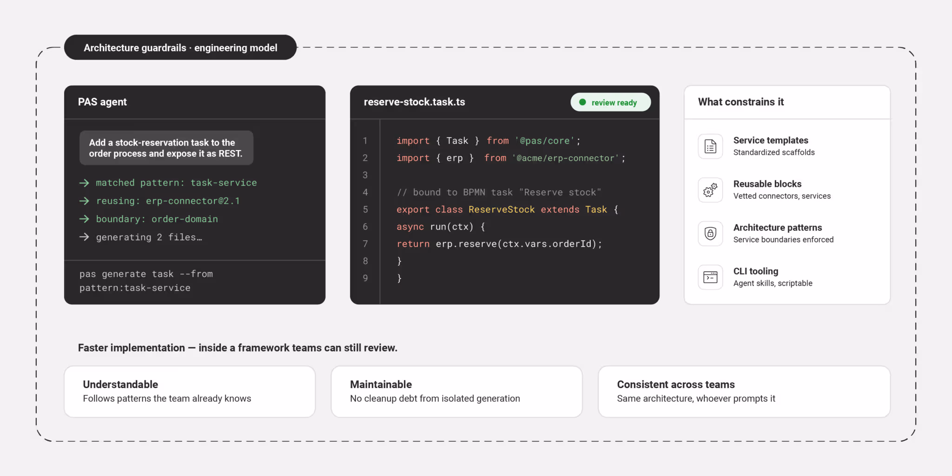
Task: Click the arrow before 'reusing: erp-connector@2.1'
Action: coord(84,201)
